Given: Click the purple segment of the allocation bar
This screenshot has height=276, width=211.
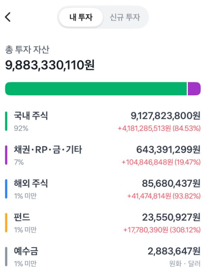Looking at the screenshot, I should 194,89.
